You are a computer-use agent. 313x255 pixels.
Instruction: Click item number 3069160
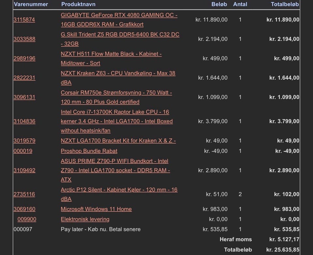point(24,209)
